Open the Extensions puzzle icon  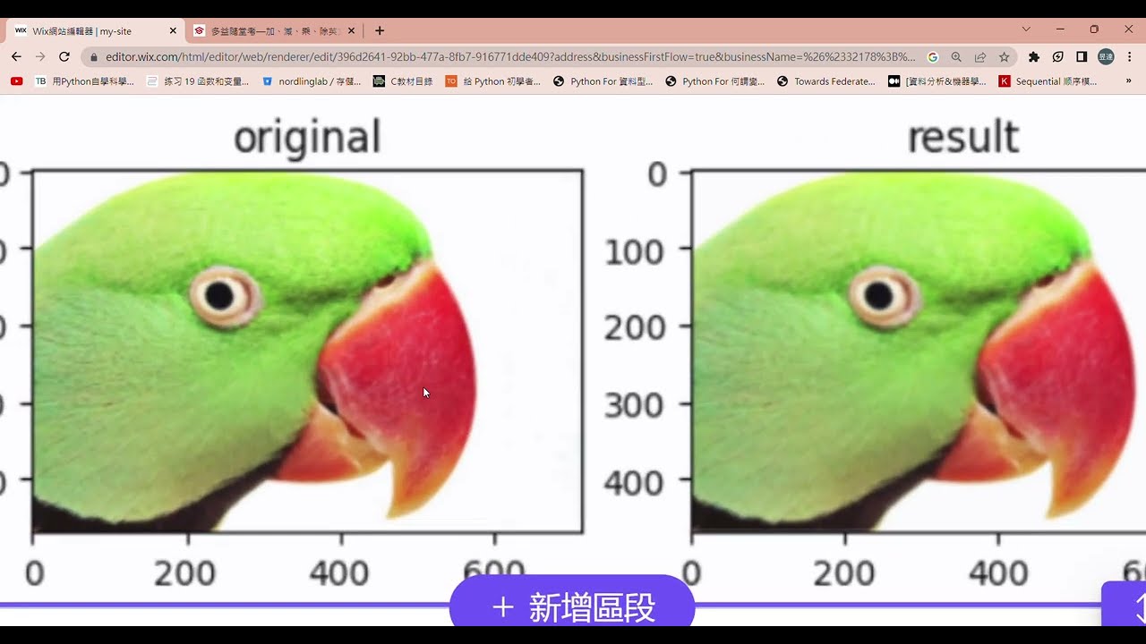tap(1034, 56)
